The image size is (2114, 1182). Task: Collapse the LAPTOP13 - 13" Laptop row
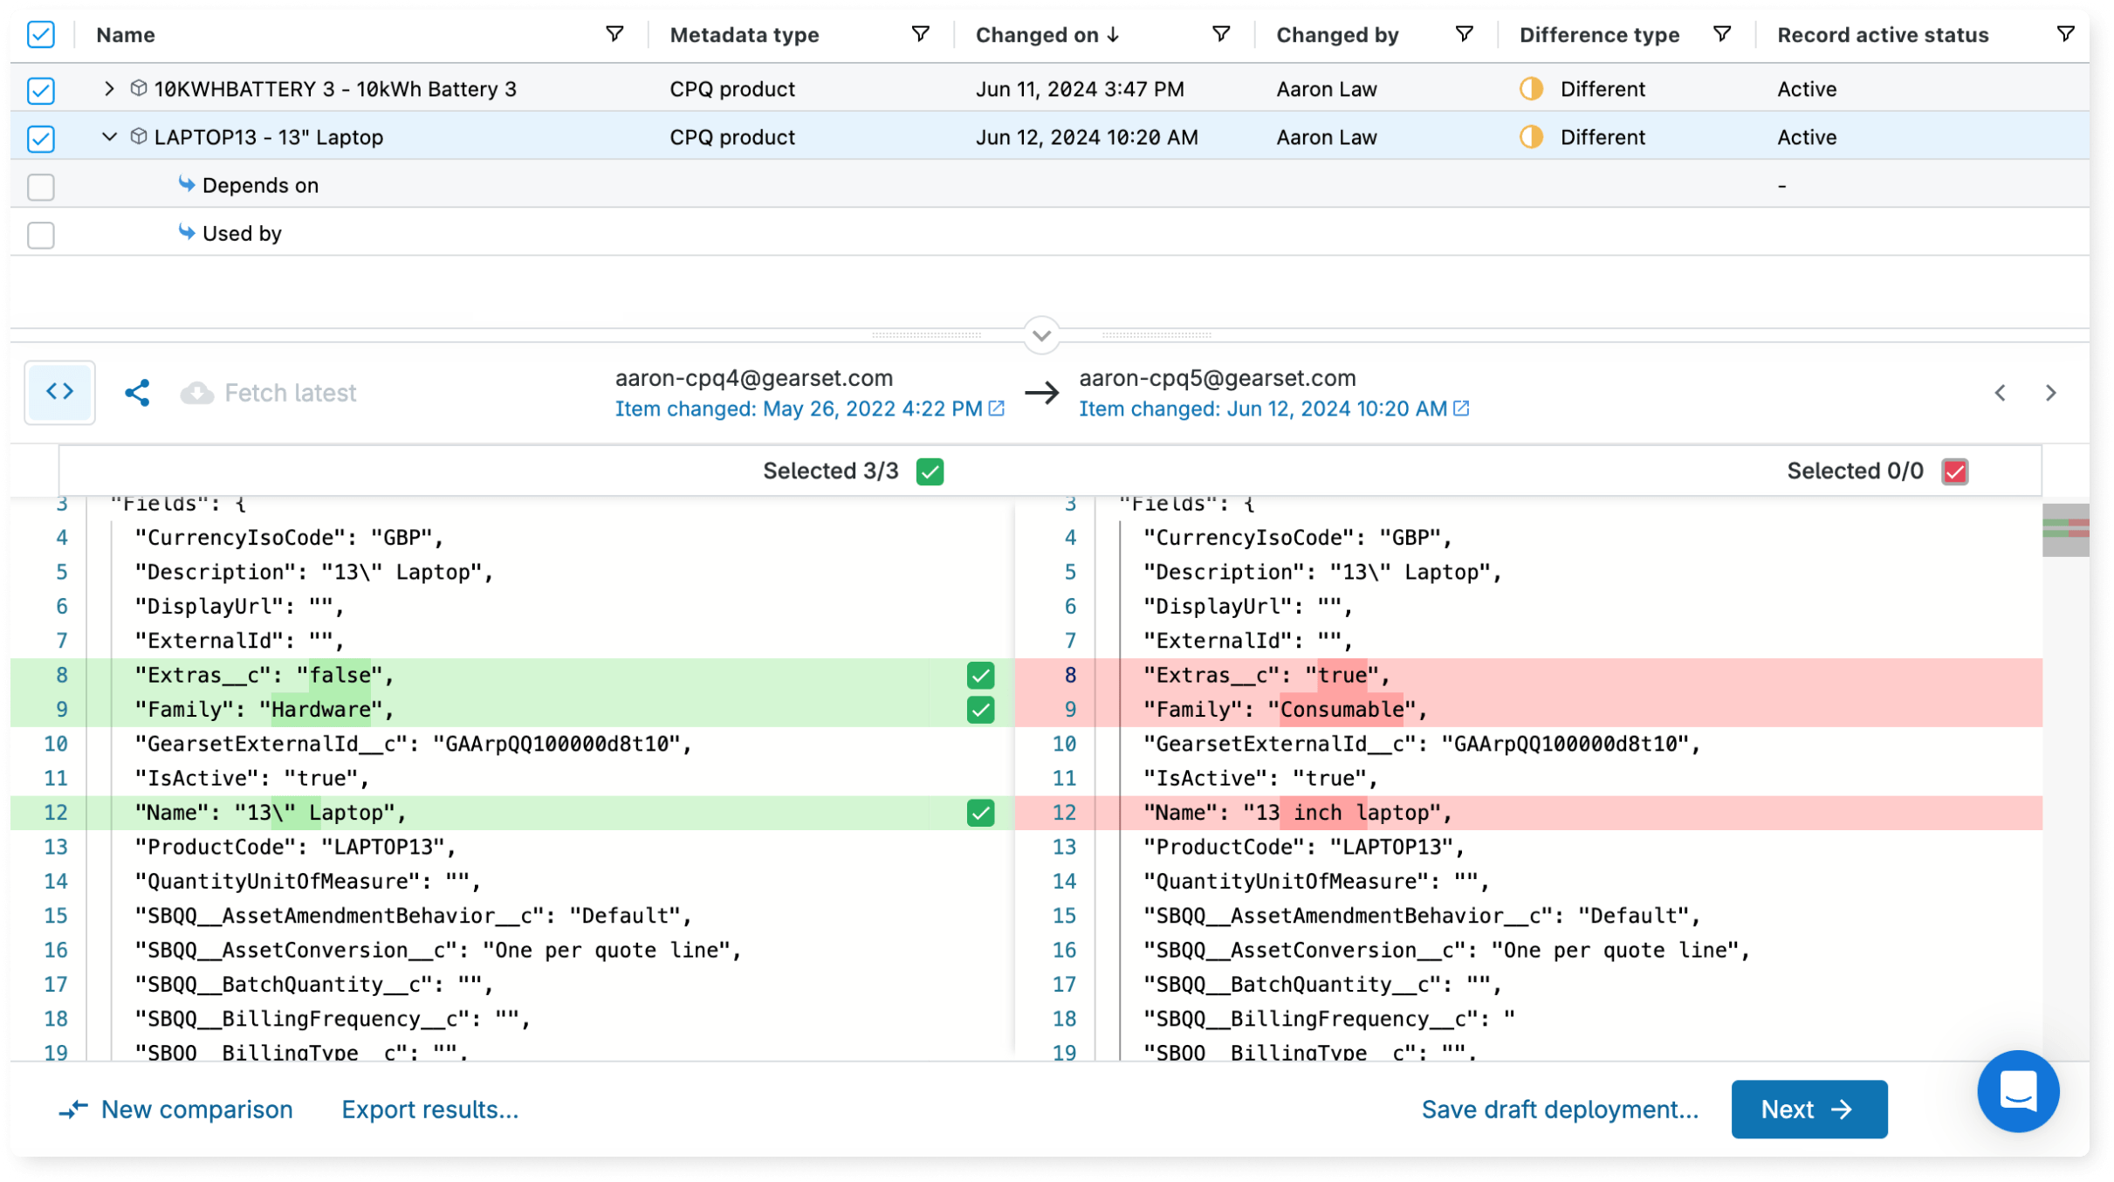click(108, 137)
